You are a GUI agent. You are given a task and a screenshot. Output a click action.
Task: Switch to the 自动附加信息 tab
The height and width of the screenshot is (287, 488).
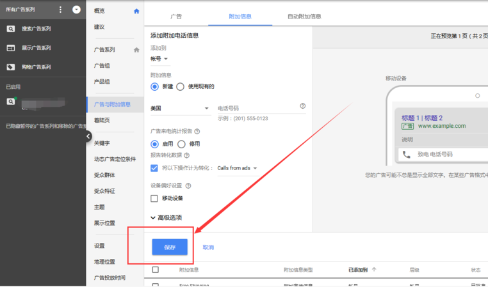pyautogui.click(x=304, y=16)
